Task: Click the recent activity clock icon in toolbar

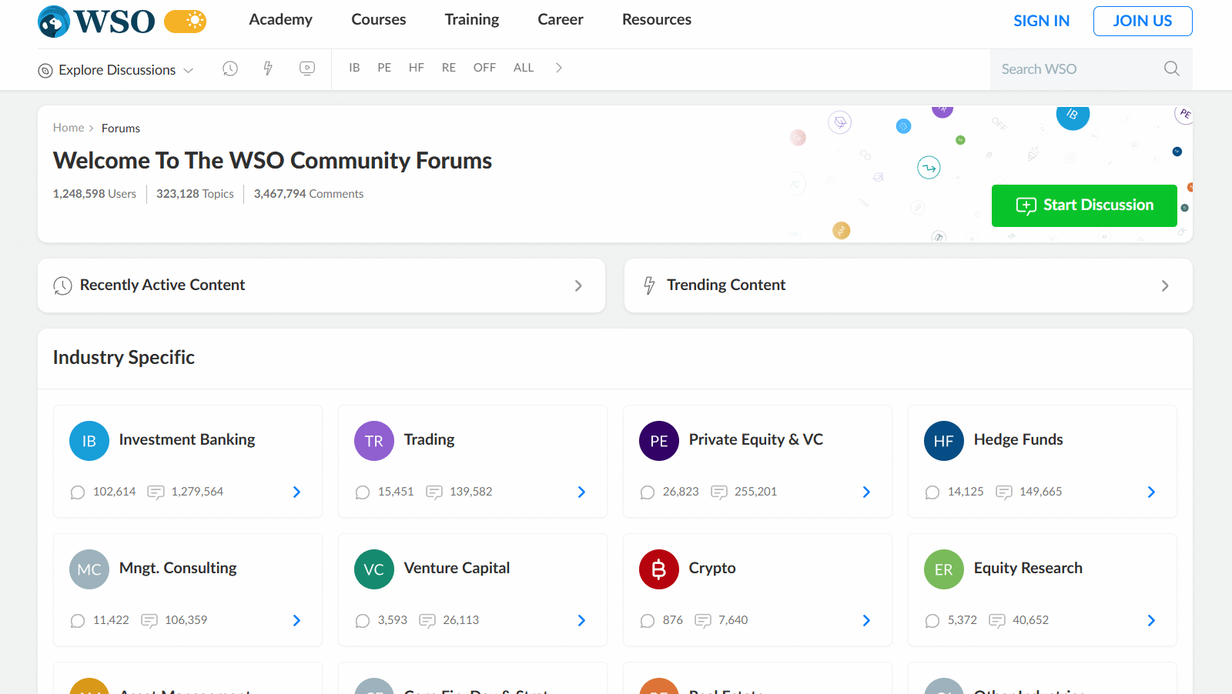Action: [x=230, y=68]
